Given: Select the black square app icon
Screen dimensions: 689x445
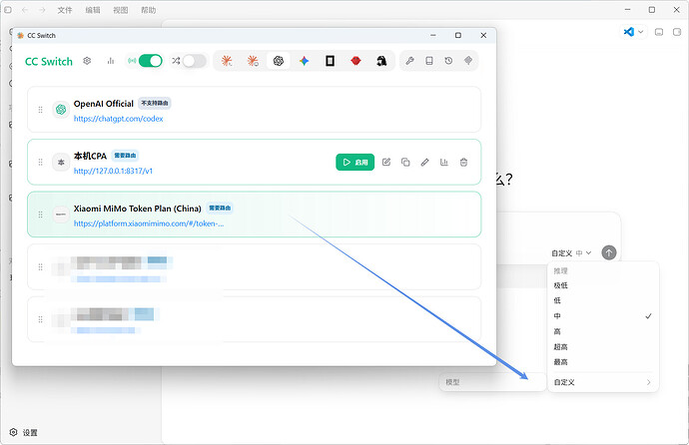Looking at the screenshot, I should click(x=330, y=61).
